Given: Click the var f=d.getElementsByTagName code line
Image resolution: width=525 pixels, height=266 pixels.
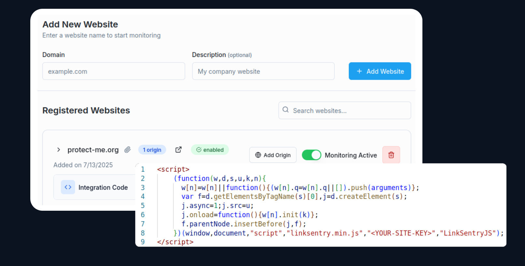Looking at the screenshot, I should tap(294, 197).
